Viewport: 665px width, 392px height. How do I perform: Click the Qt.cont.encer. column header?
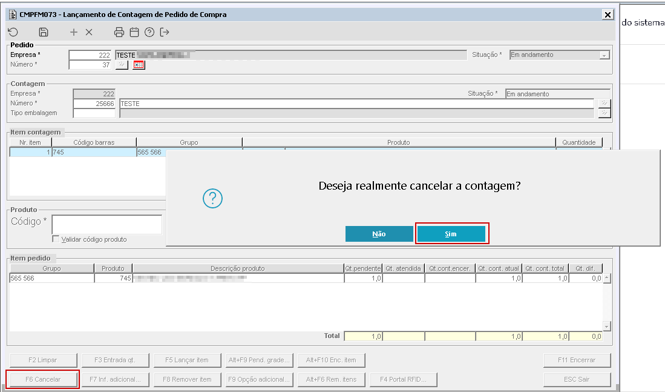[x=450, y=268]
